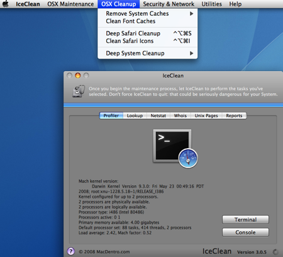
Task: Click the terminal profiler icon
Action: (175, 149)
